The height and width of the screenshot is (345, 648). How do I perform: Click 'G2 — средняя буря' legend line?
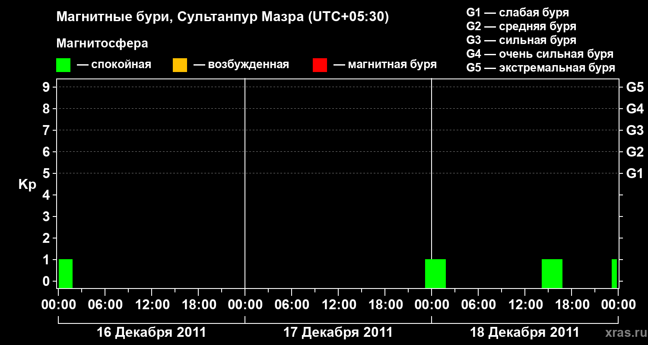(x=521, y=26)
